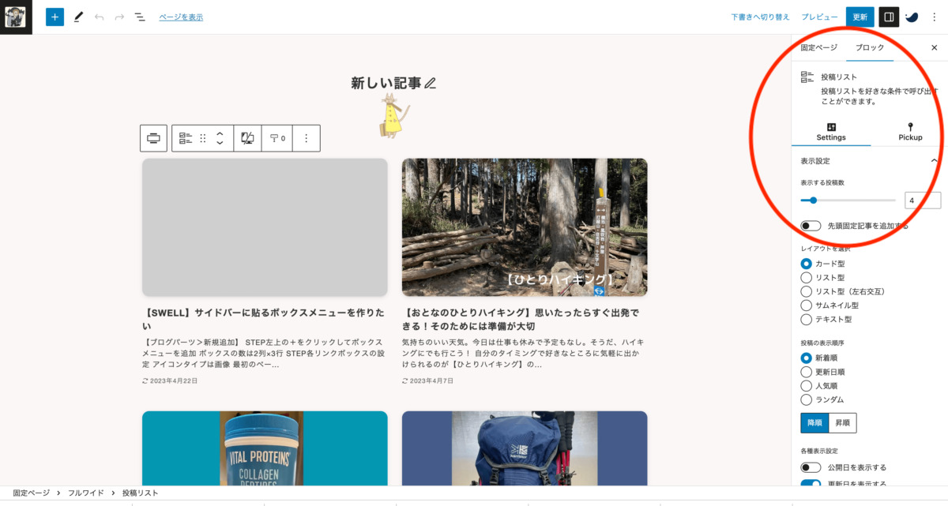
Task: Open the editor options three-dot menu
Action: [935, 17]
